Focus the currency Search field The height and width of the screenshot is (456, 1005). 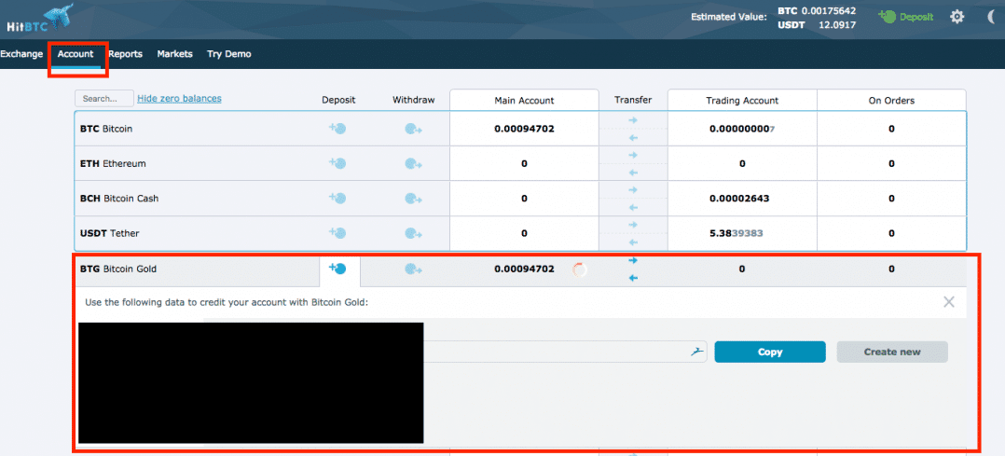[x=104, y=99]
